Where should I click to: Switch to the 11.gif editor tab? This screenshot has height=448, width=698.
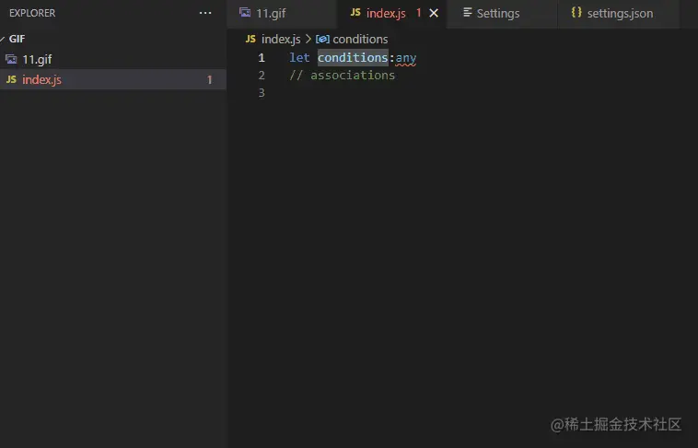tap(282, 14)
